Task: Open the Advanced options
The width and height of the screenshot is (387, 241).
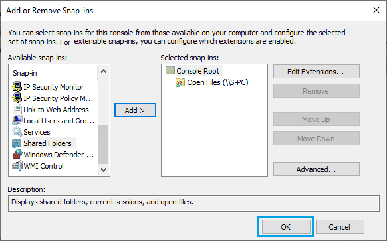Action: tap(316, 169)
